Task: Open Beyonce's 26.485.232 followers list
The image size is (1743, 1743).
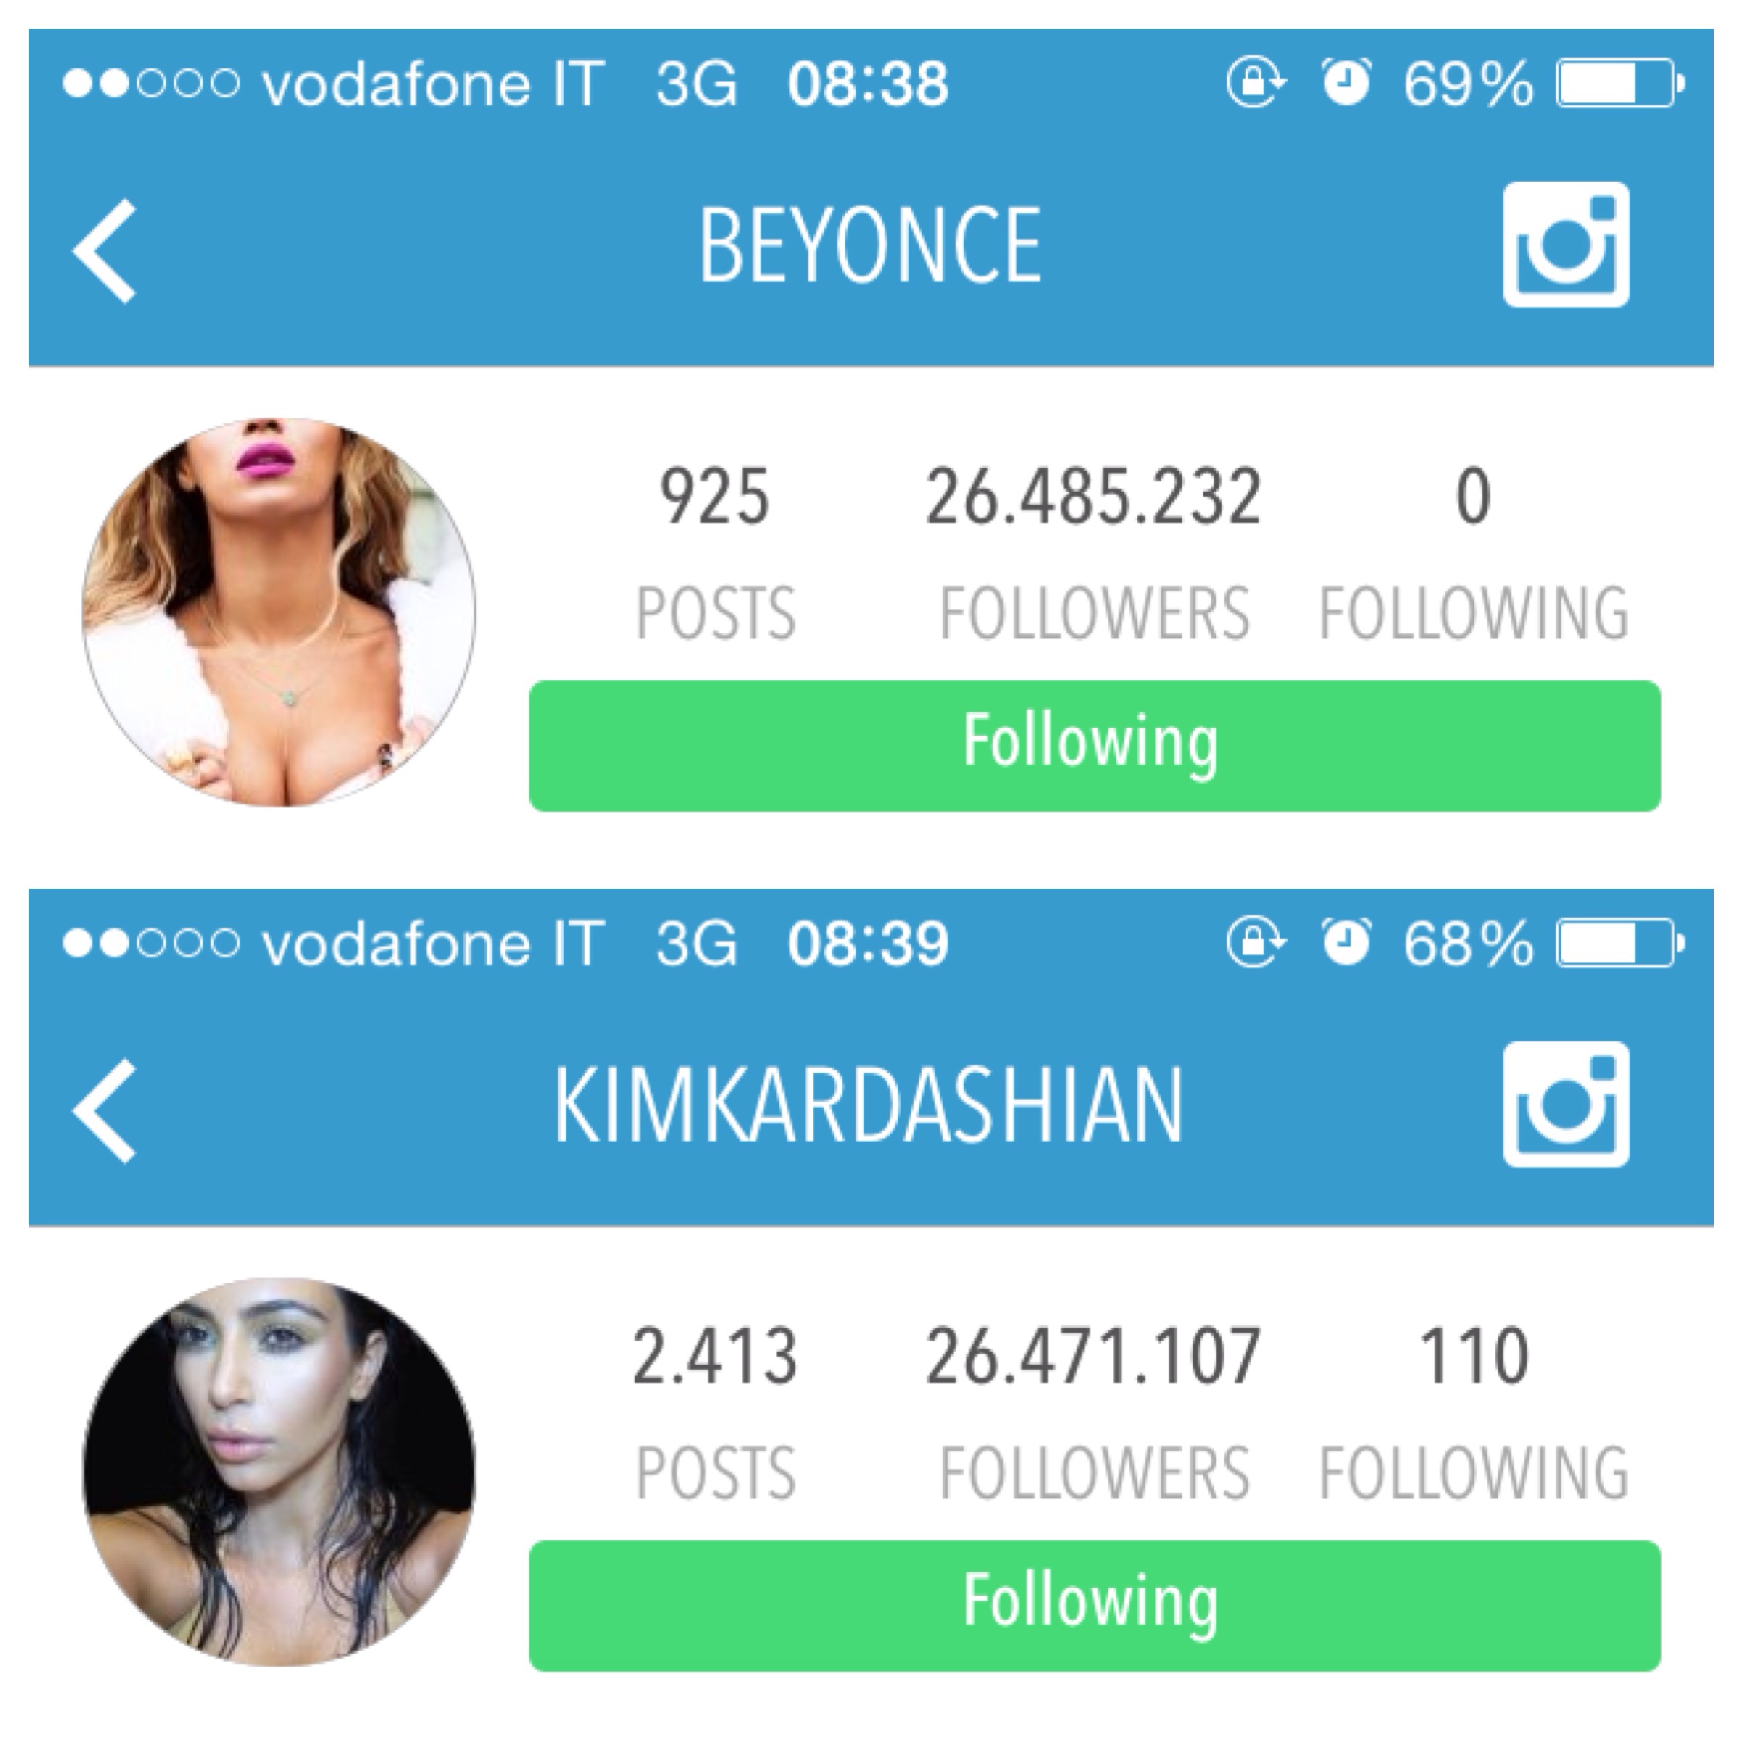Action: point(1094,552)
